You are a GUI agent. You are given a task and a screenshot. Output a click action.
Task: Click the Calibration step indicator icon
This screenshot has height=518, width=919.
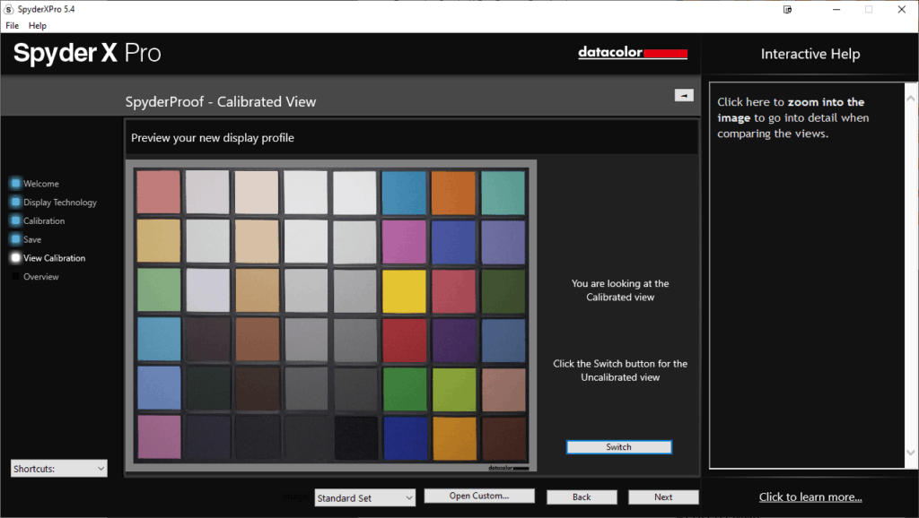[x=15, y=220]
